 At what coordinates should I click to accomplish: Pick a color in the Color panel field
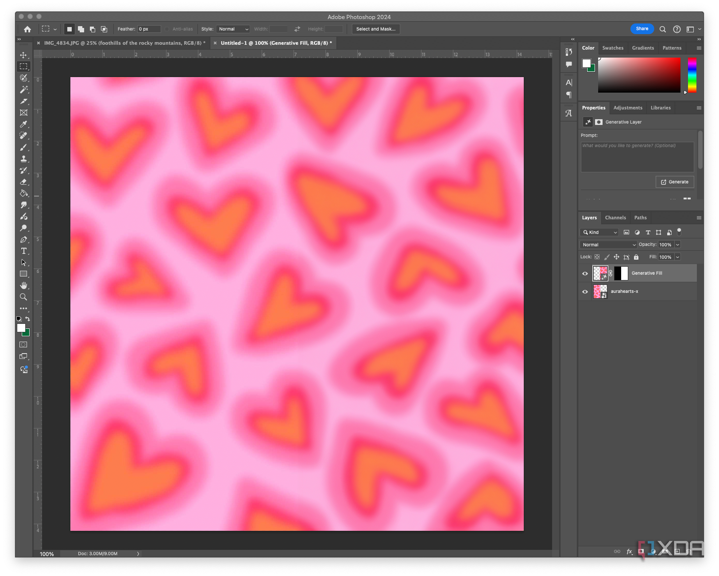click(x=639, y=75)
